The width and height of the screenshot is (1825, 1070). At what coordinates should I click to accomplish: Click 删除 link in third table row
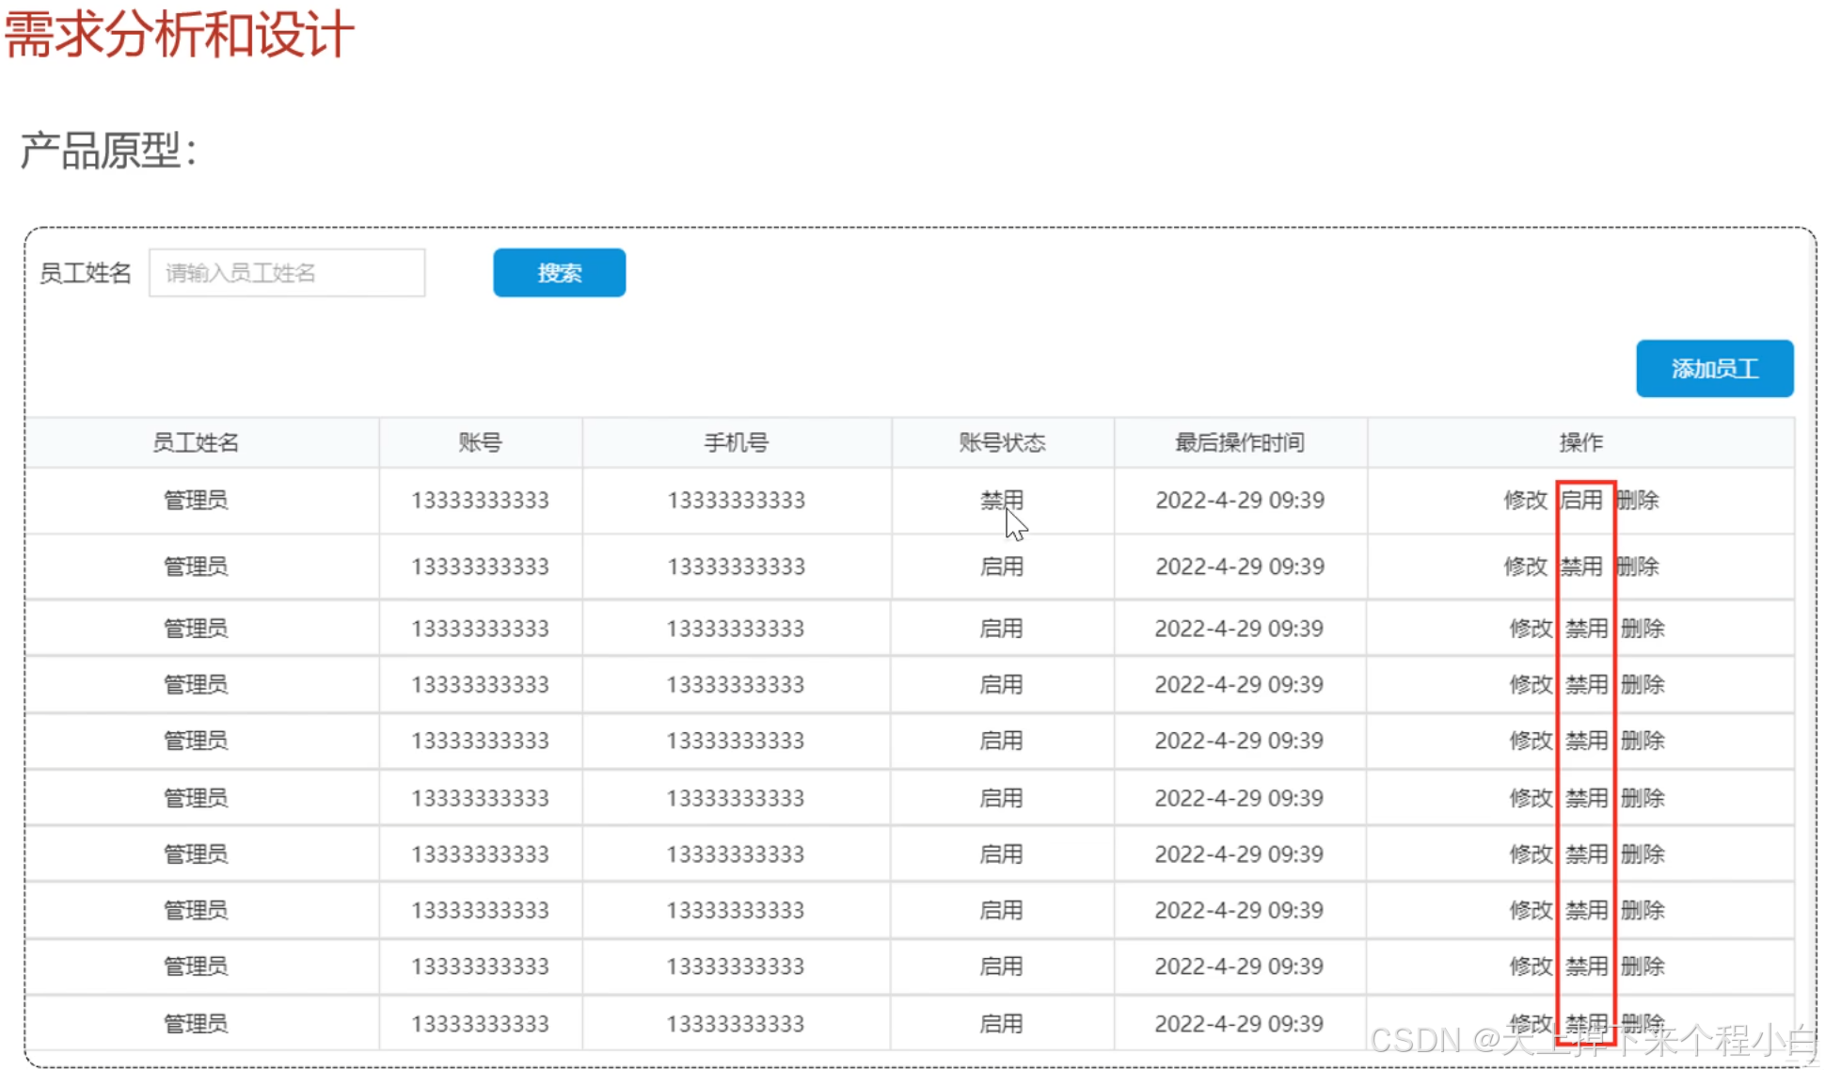1642,629
